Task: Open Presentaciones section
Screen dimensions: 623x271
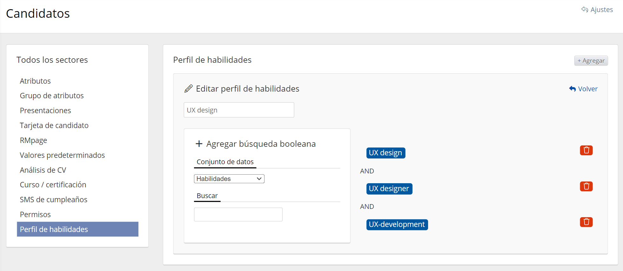Action: pyautogui.click(x=45, y=111)
